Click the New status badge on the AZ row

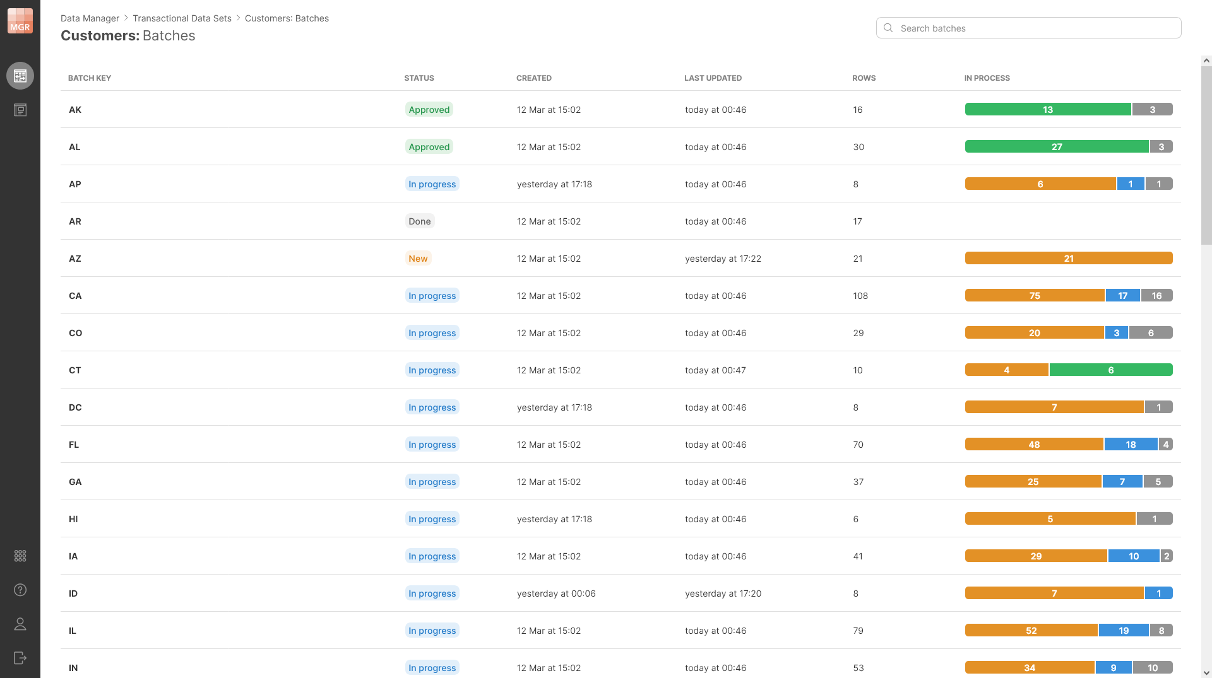(x=418, y=258)
